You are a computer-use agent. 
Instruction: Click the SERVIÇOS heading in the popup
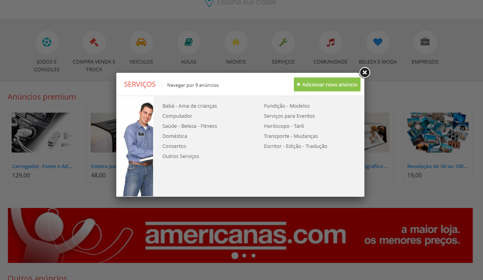pyautogui.click(x=140, y=84)
